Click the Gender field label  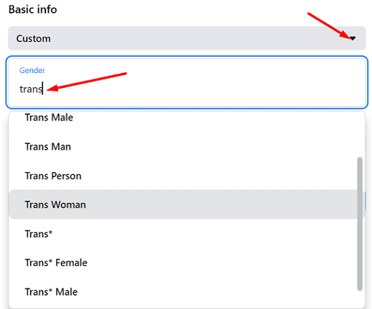[32, 70]
